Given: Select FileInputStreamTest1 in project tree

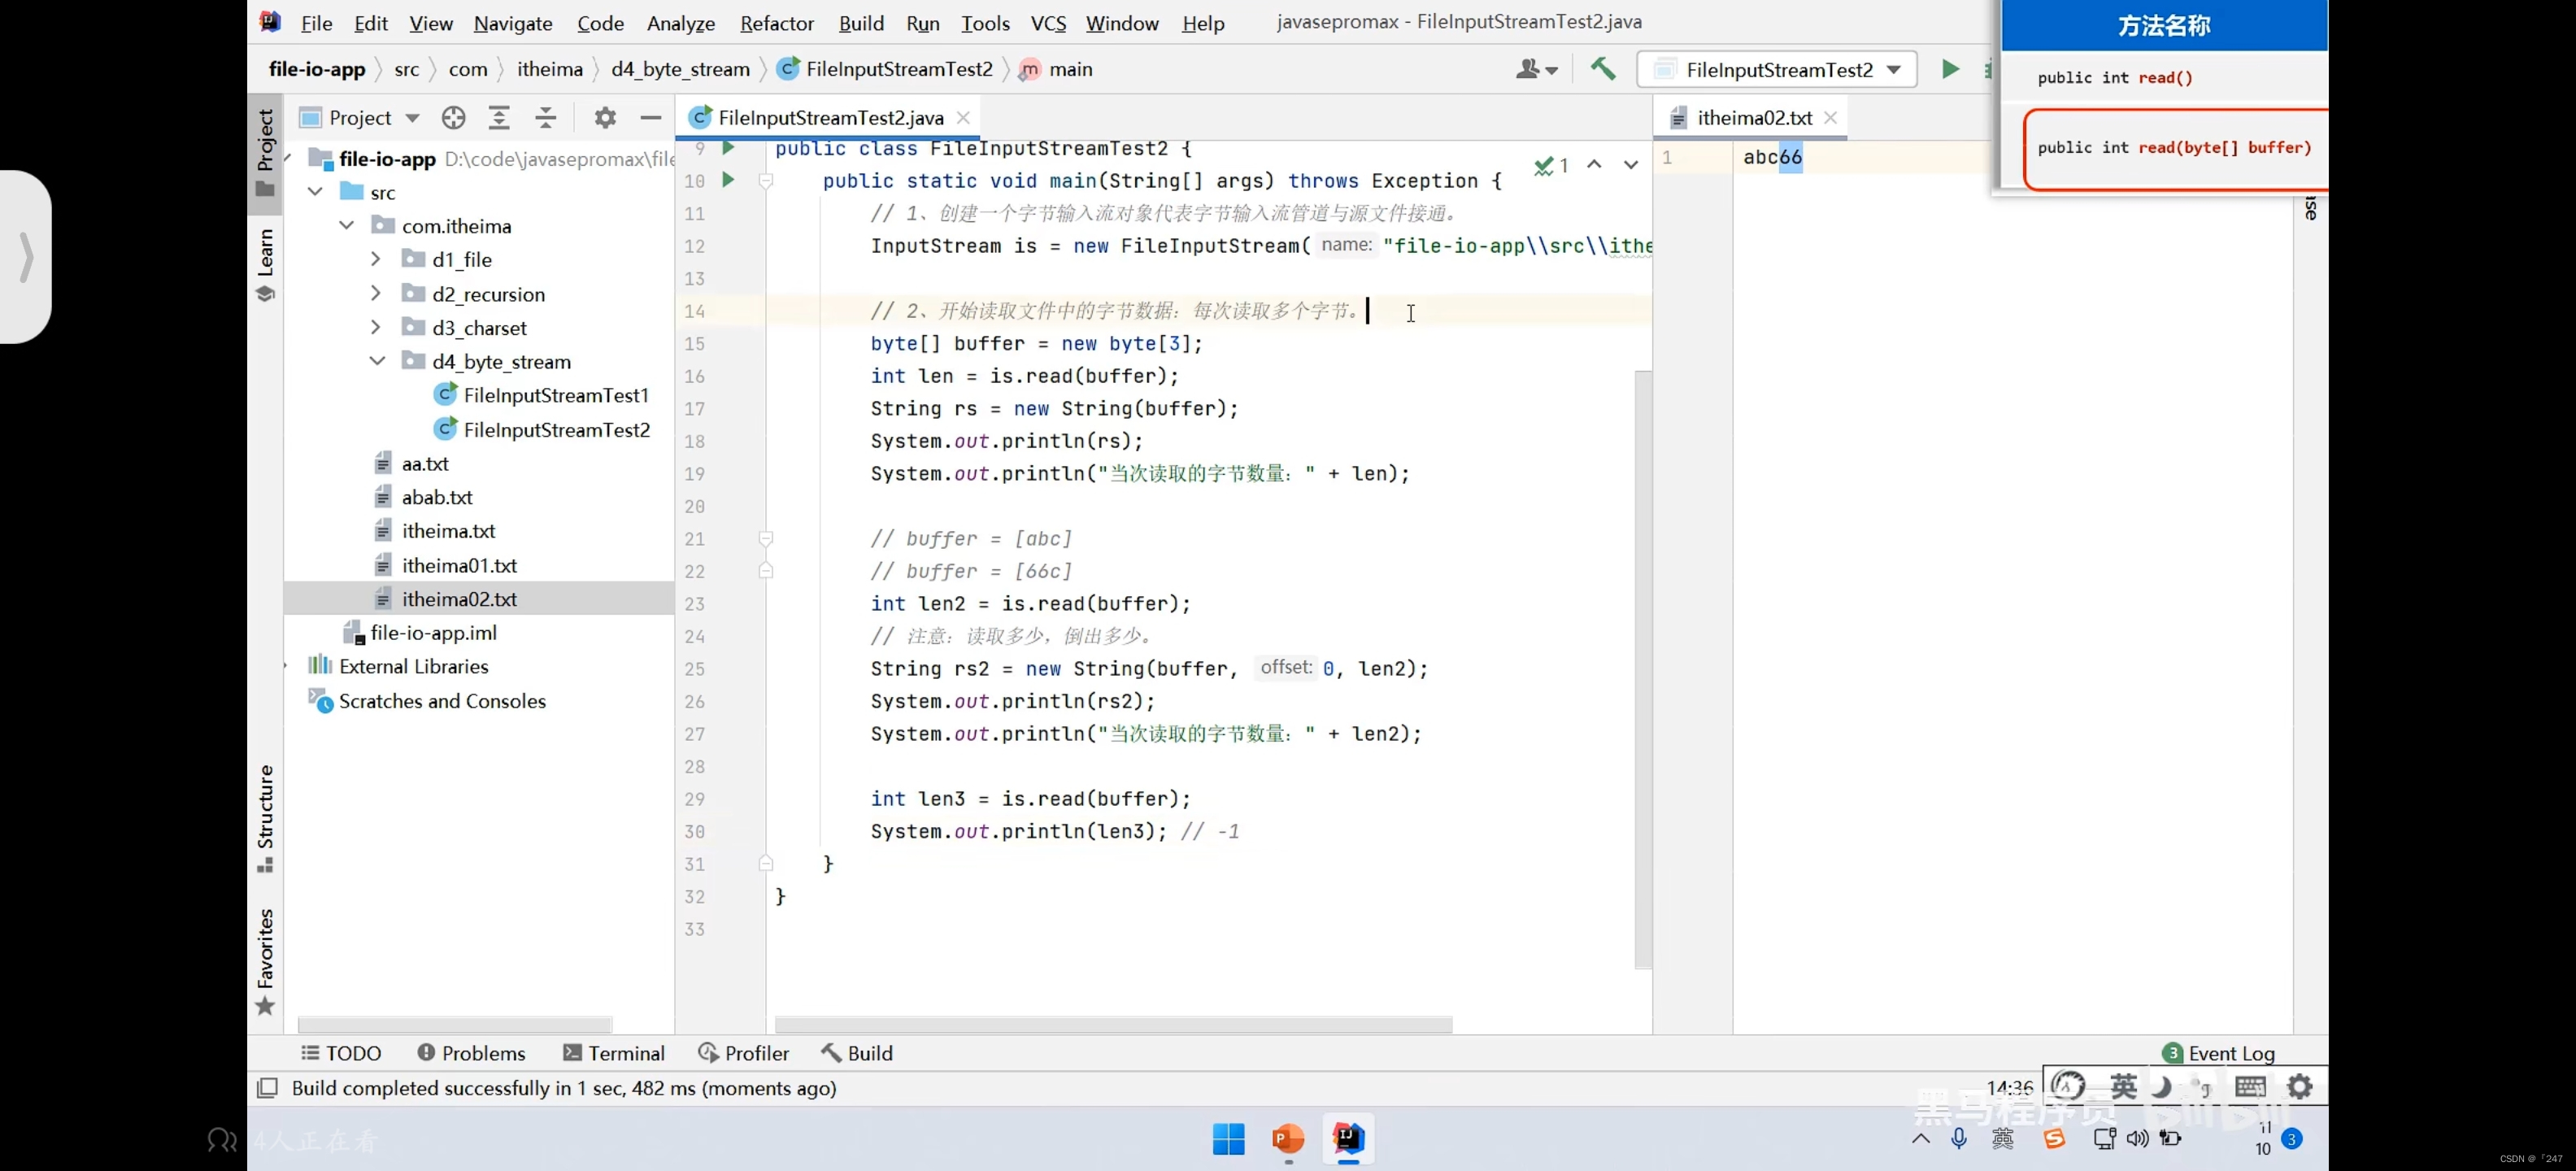Looking at the screenshot, I should coord(542,396).
